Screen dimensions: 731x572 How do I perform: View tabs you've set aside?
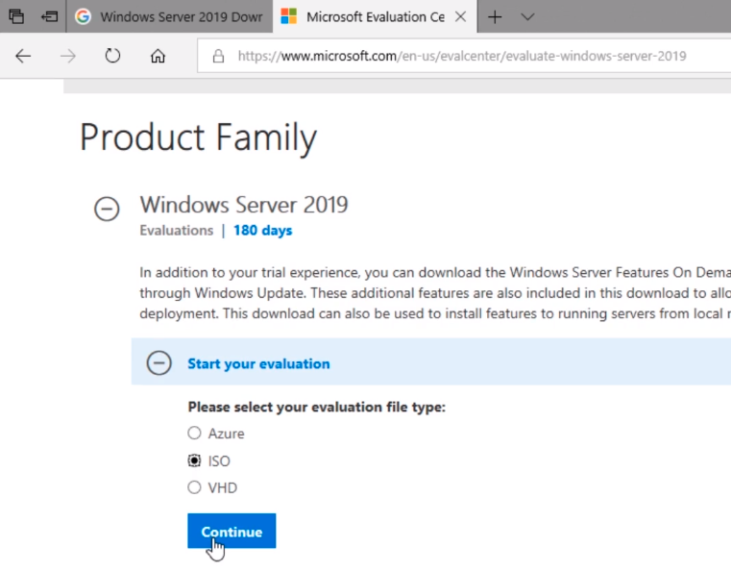pyautogui.click(x=16, y=17)
